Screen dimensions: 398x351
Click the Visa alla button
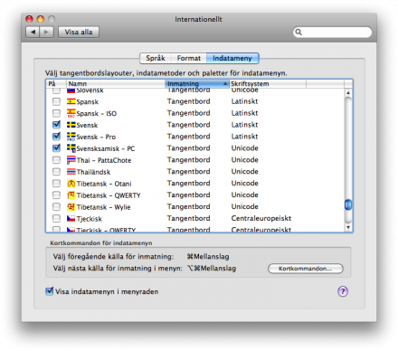79,32
